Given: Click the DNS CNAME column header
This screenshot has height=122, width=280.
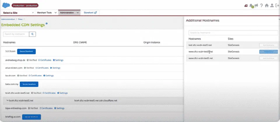Looking at the screenshot, I should pyautogui.click(x=80, y=43).
